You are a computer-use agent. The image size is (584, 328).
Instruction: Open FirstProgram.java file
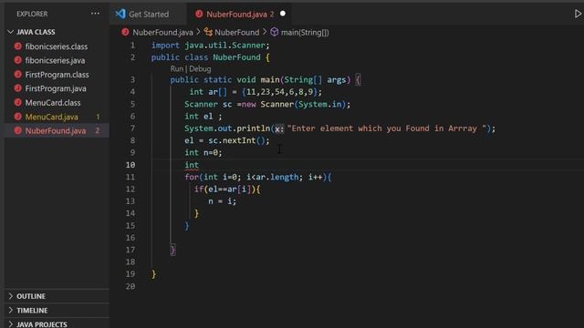tap(56, 88)
